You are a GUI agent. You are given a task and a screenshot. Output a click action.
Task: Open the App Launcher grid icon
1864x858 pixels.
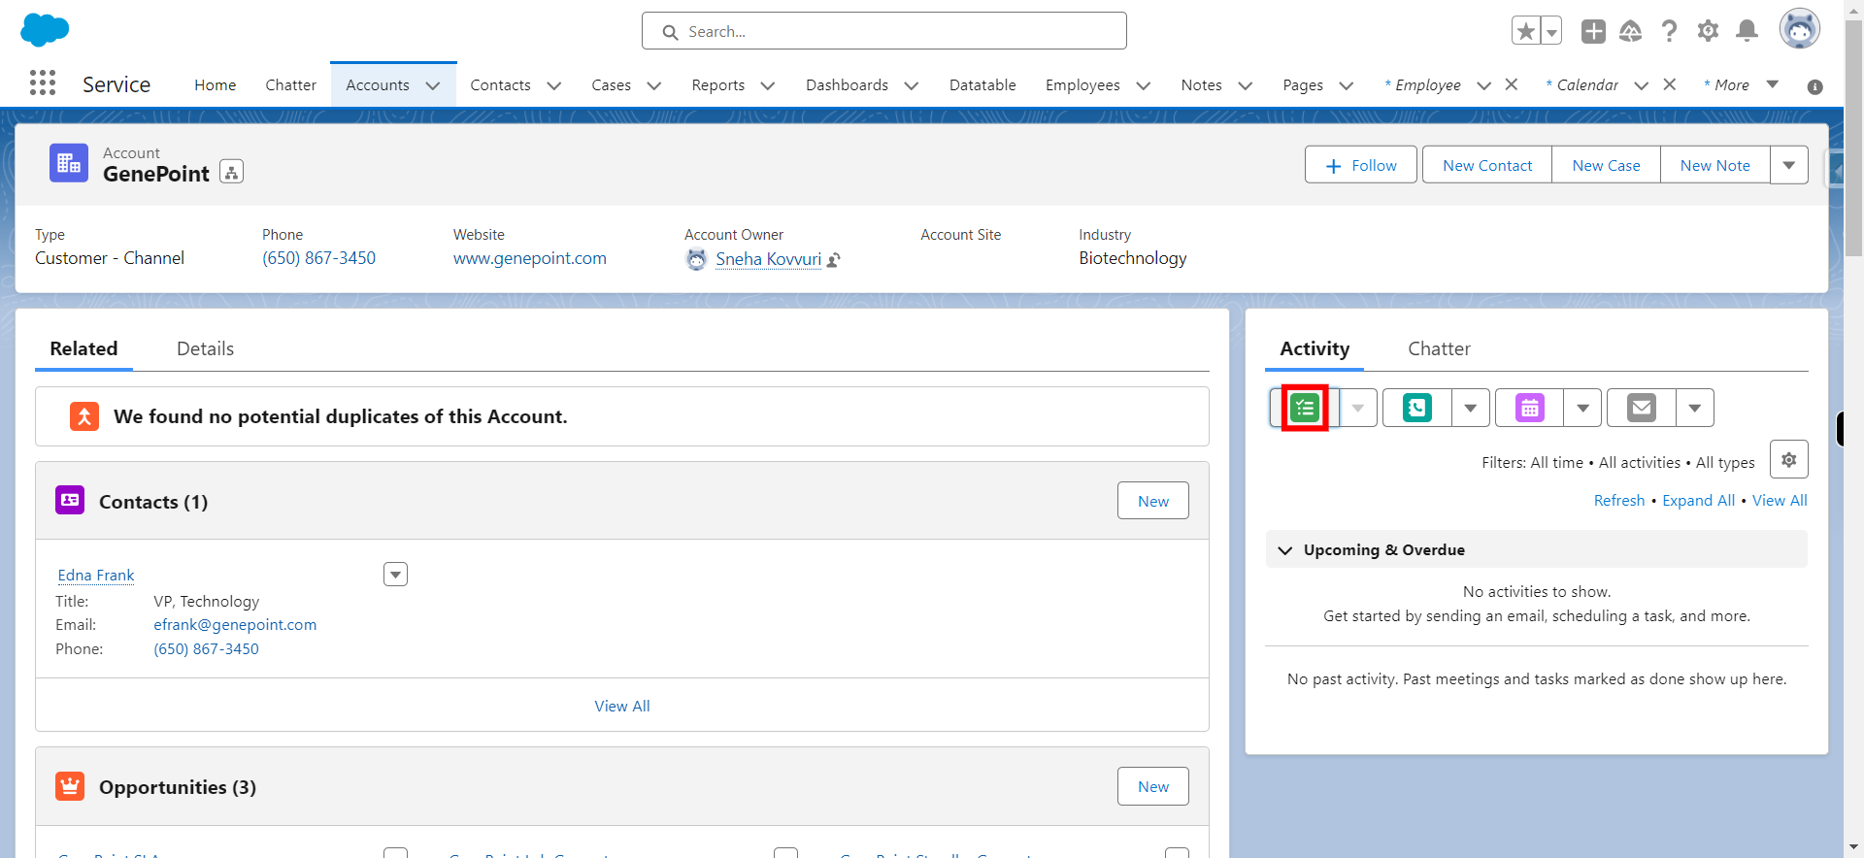coord(43,82)
